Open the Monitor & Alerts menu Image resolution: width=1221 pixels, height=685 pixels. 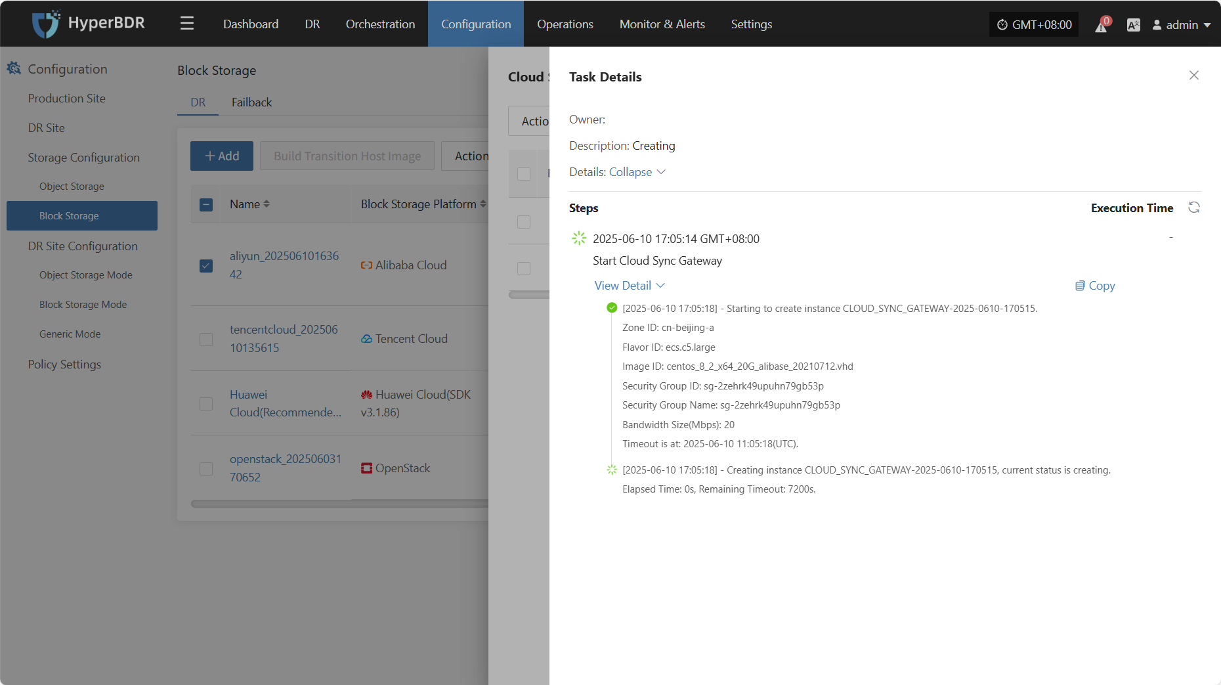[x=662, y=24]
